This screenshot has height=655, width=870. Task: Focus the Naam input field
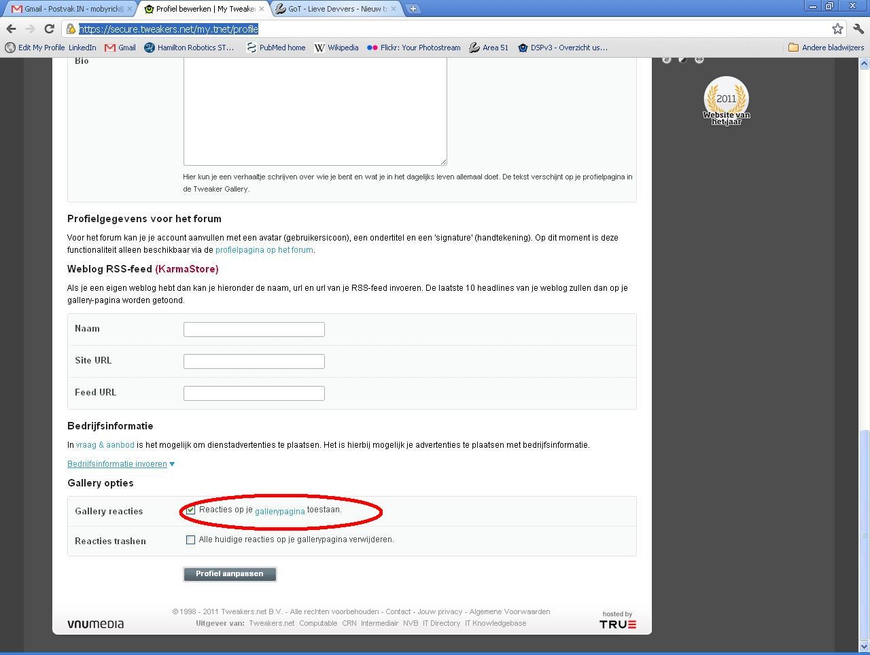pos(254,330)
